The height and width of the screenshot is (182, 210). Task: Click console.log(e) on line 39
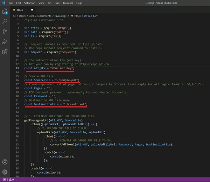(49, 173)
